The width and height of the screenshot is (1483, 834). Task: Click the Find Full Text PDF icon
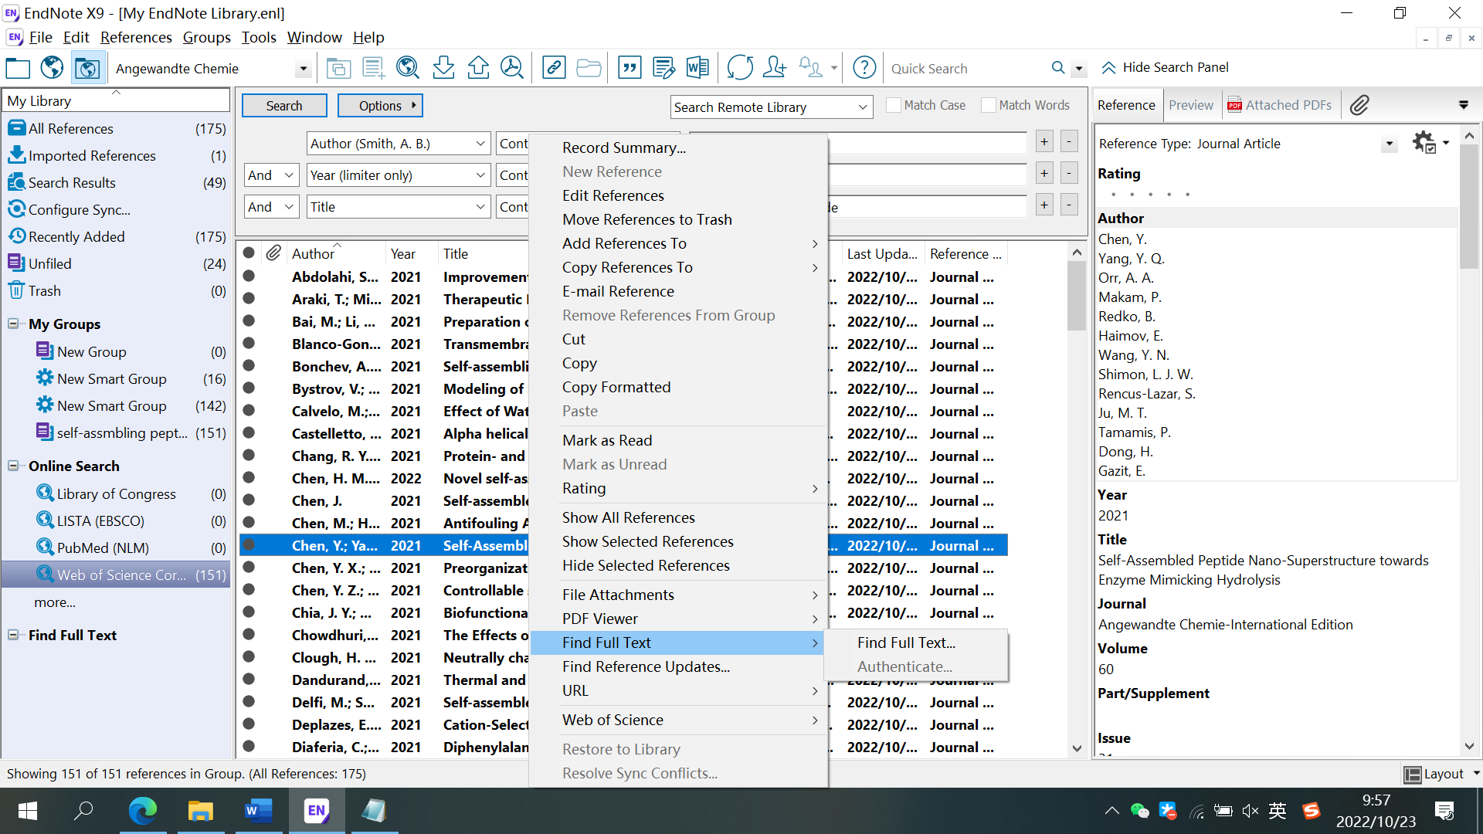tap(511, 68)
